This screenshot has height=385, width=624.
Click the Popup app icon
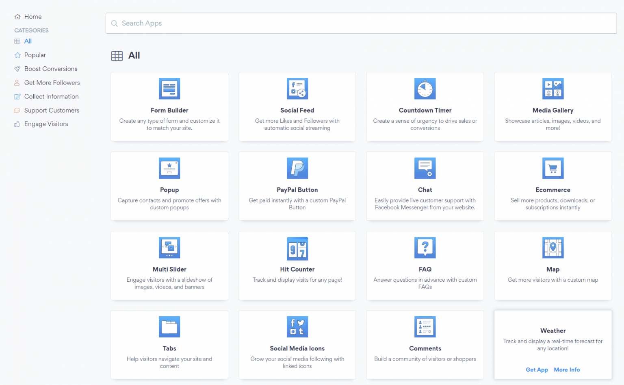(x=169, y=168)
